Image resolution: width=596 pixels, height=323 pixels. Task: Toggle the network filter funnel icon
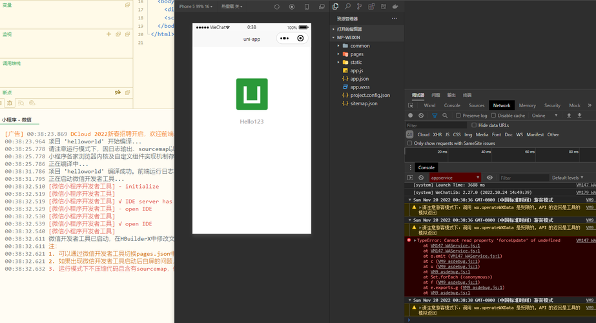tap(434, 116)
